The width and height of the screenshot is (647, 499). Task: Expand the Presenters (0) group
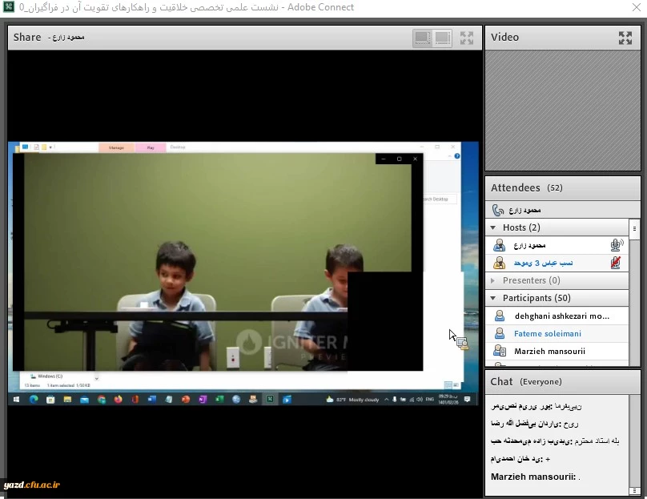pos(494,280)
